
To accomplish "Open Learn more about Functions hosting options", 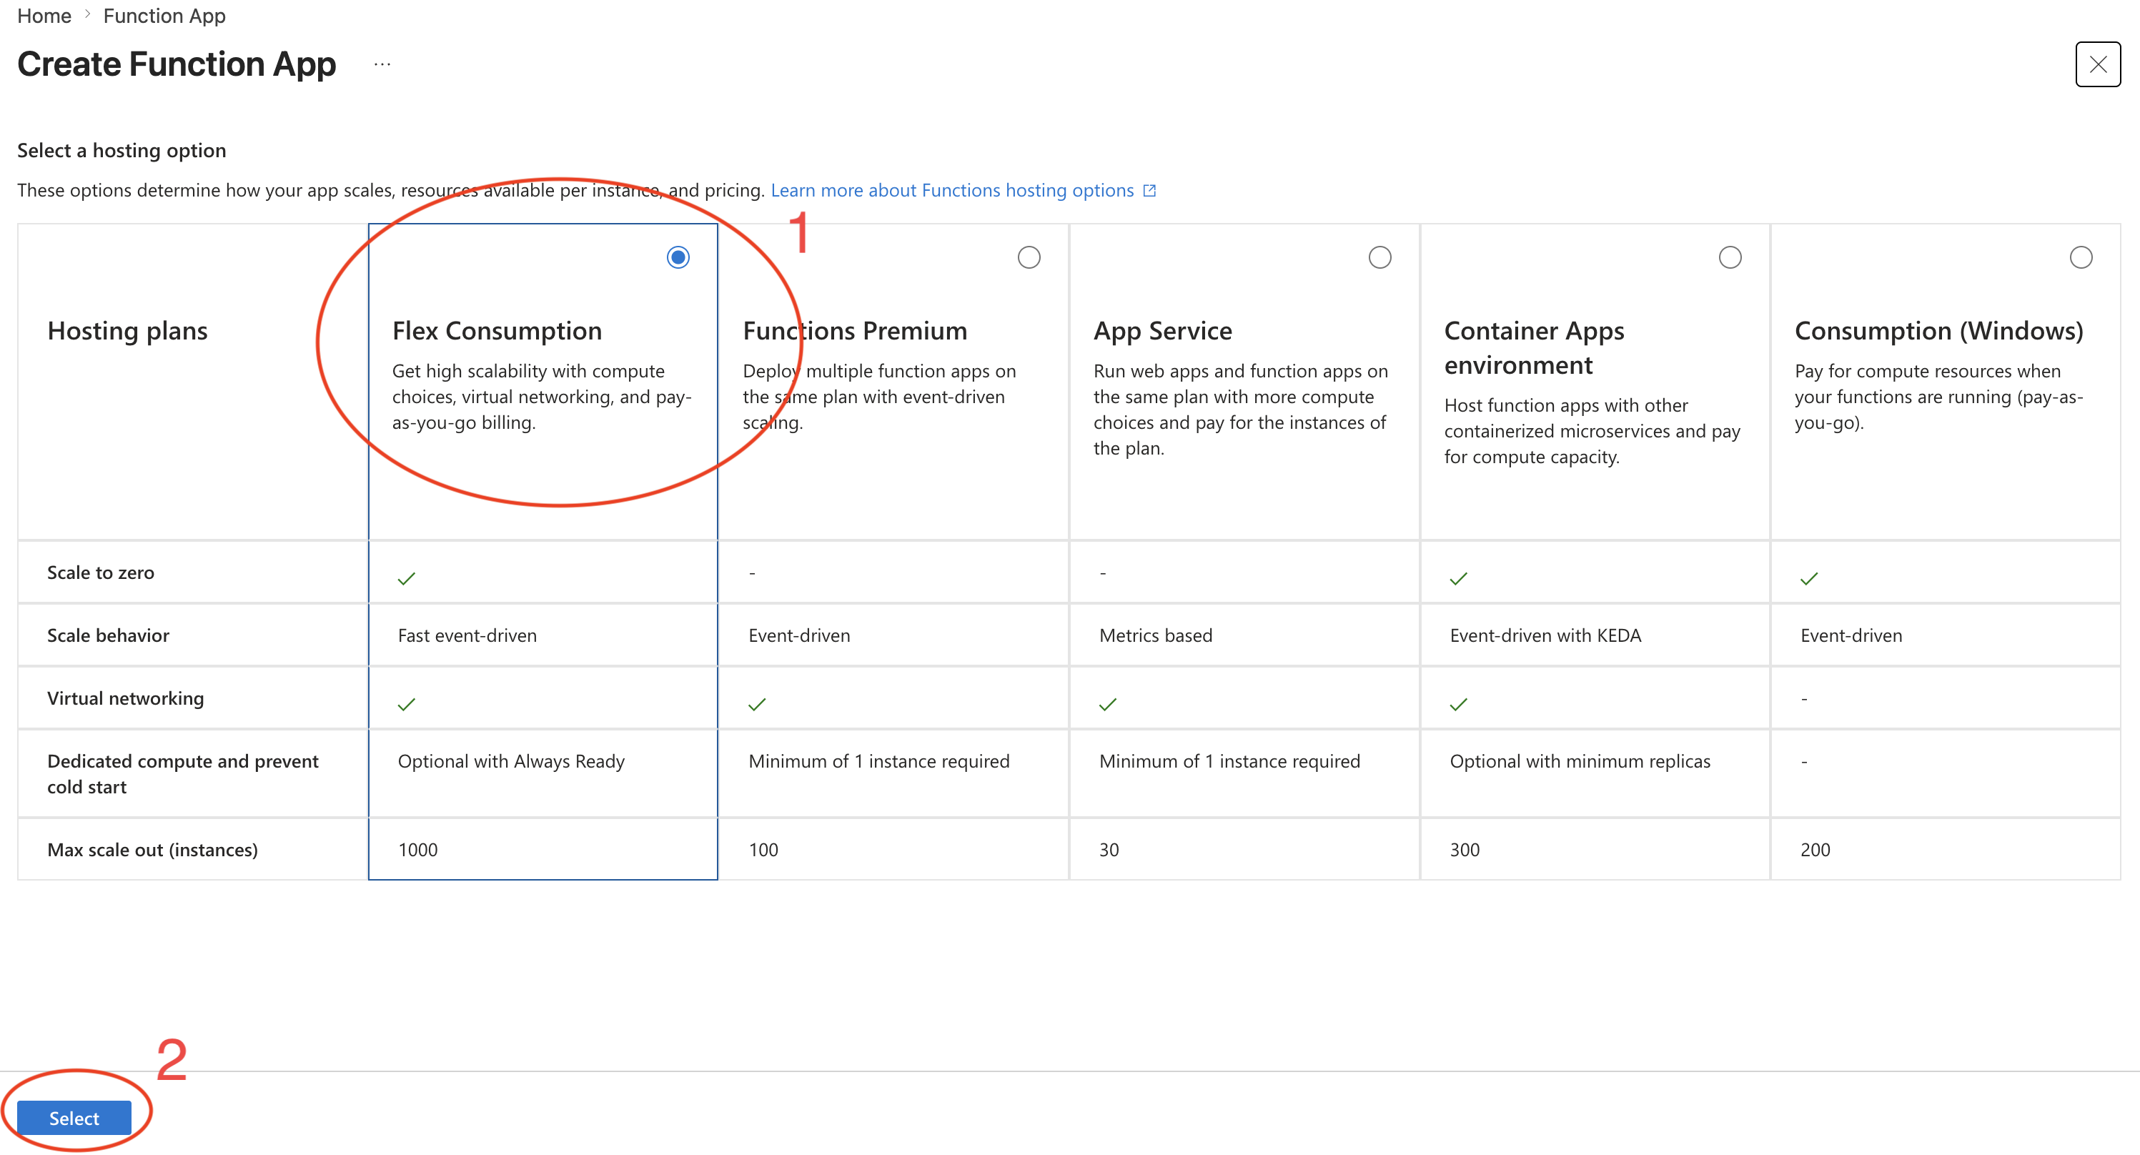I will pos(951,190).
